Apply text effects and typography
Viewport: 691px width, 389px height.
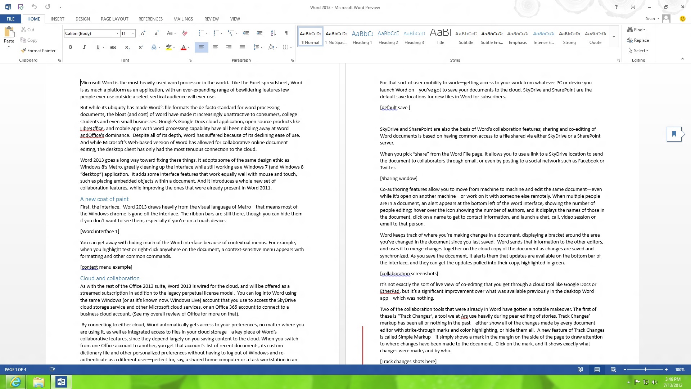point(154,47)
